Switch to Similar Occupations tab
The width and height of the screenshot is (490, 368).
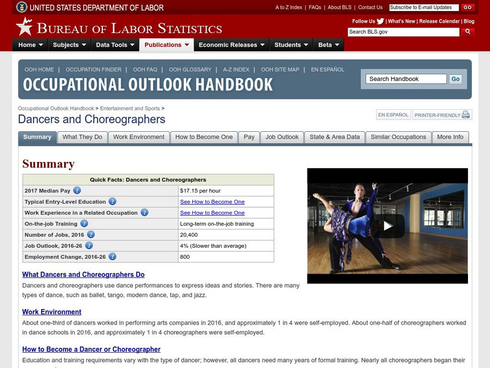pyautogui.click(x=399, y=137)
